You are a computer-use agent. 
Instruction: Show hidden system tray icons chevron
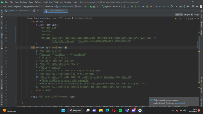point(173,110)
